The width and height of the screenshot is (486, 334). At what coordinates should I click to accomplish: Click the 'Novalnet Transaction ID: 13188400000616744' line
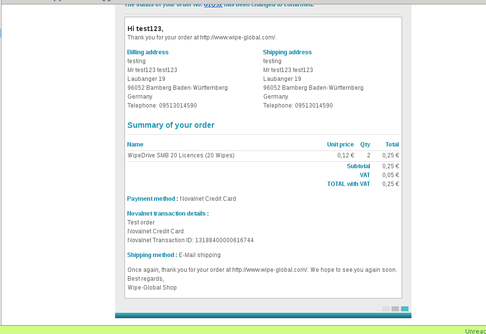(x=190, y=240)
